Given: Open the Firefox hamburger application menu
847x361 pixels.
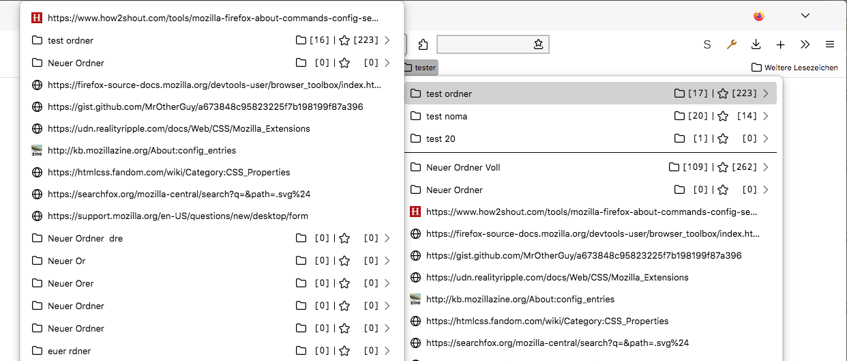Looking at the screenshot, I should tap(830, 44).
